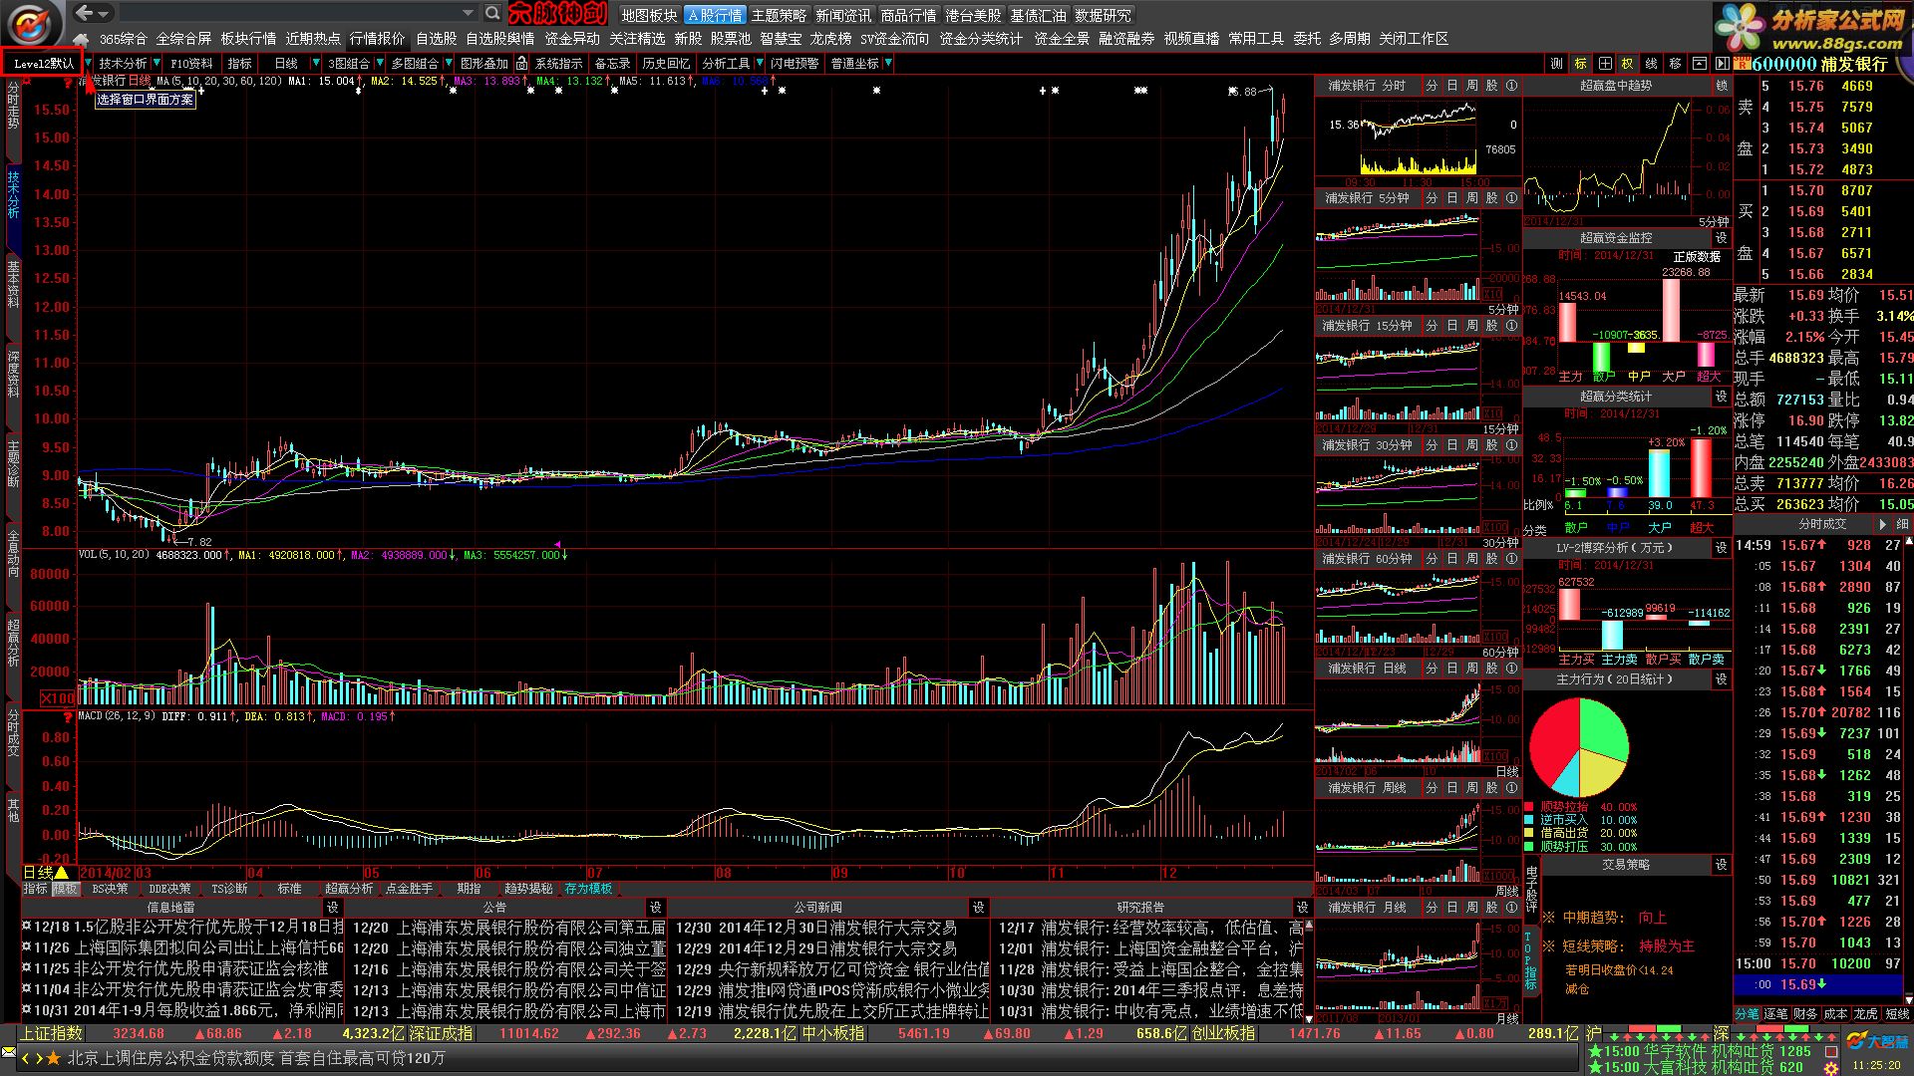Open the top address bar dropdown arrow
Screen dimensions: 1914x1076
point(468,13)
